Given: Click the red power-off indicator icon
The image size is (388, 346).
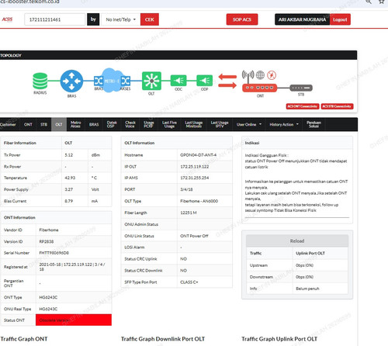Looking at the screenshot, I should click(272, 75).
